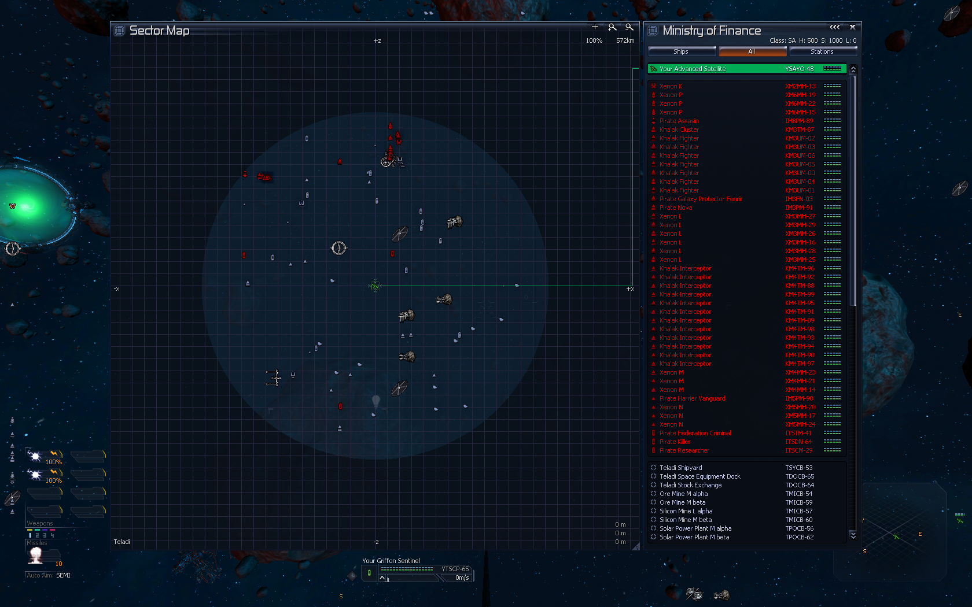
Task: Select weapon group 2
Action: [x=37, y=535]
